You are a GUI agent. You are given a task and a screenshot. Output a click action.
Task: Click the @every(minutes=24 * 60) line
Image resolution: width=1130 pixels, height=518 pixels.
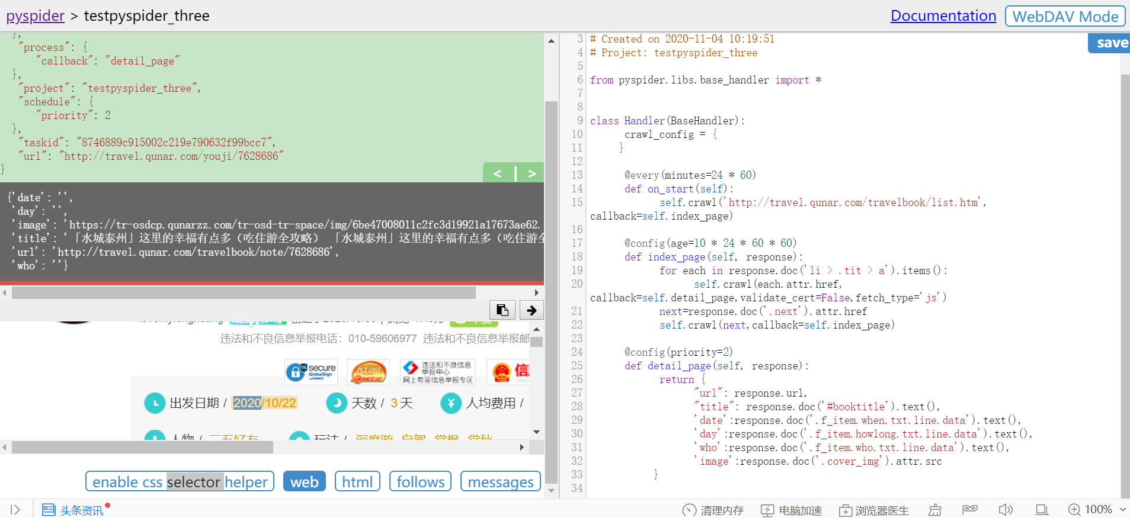(690, 175)
